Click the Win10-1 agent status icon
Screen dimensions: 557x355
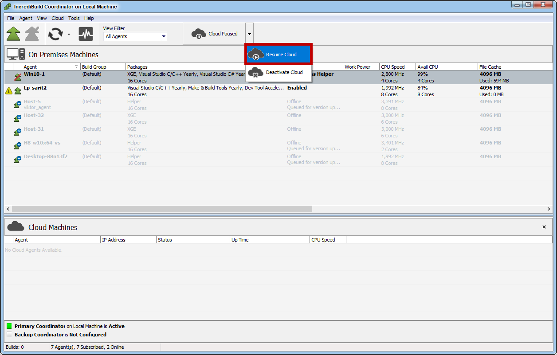18,77
